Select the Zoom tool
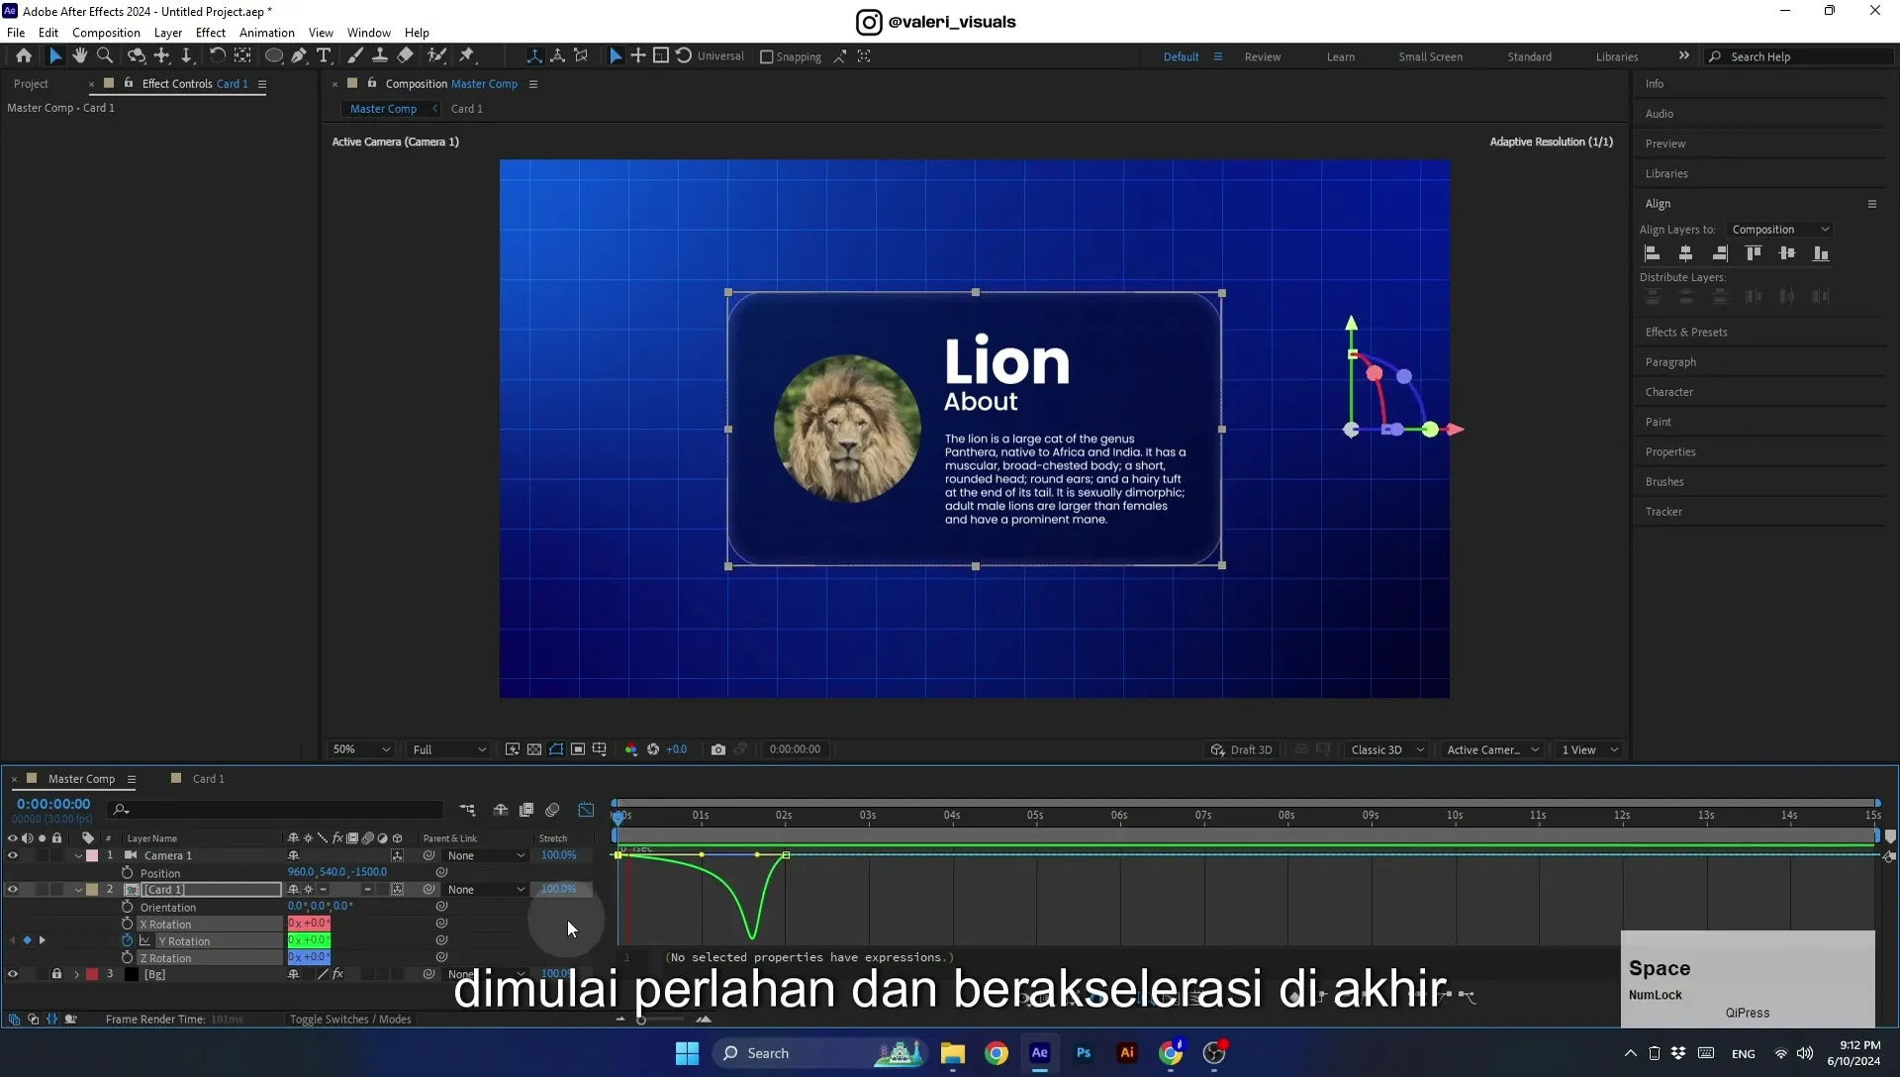This screenshot has width=1900, height=1077. tap(105, 56)
